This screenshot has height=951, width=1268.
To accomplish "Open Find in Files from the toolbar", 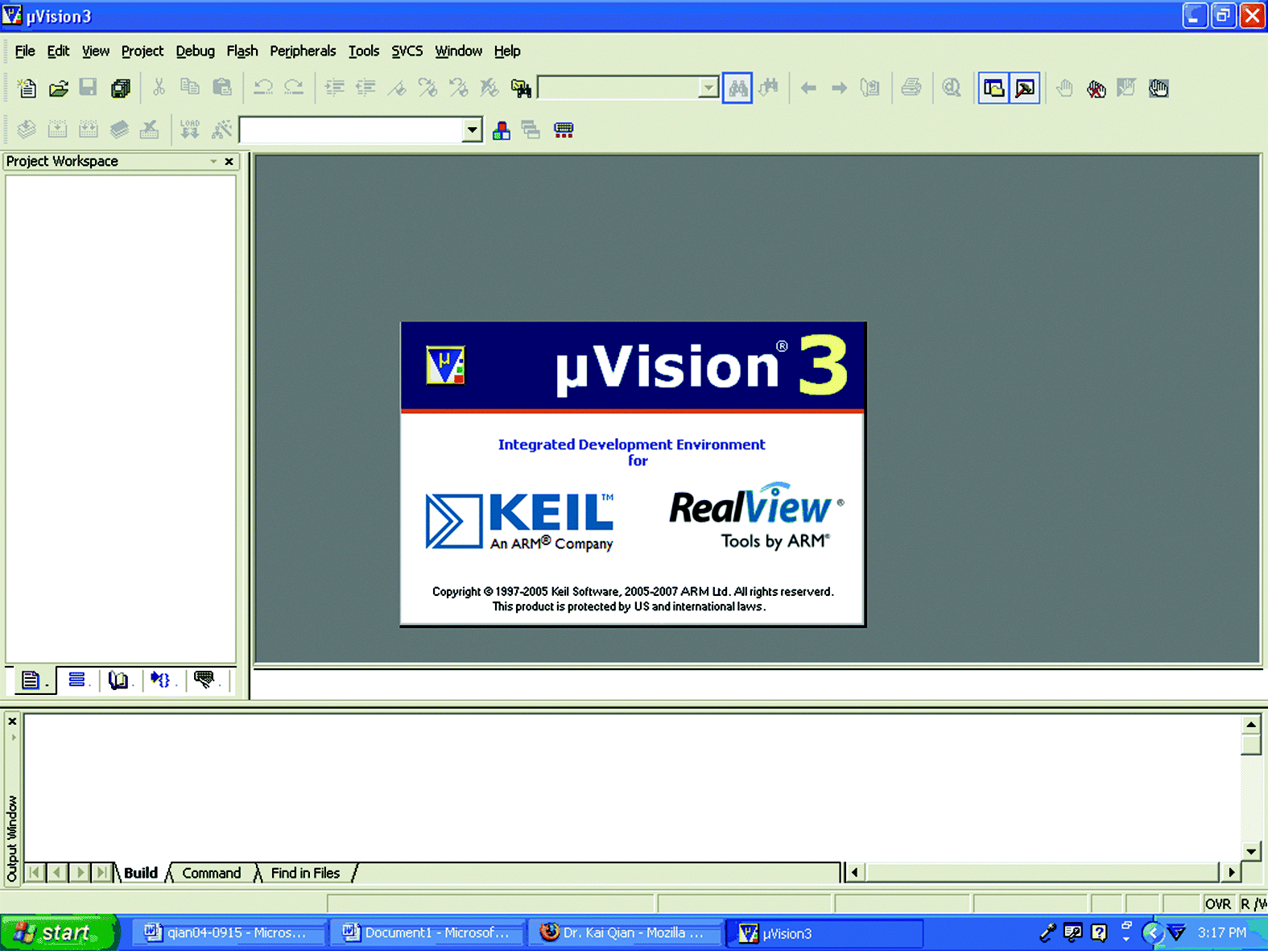I will pyautogui.click(x=521, y=88).
